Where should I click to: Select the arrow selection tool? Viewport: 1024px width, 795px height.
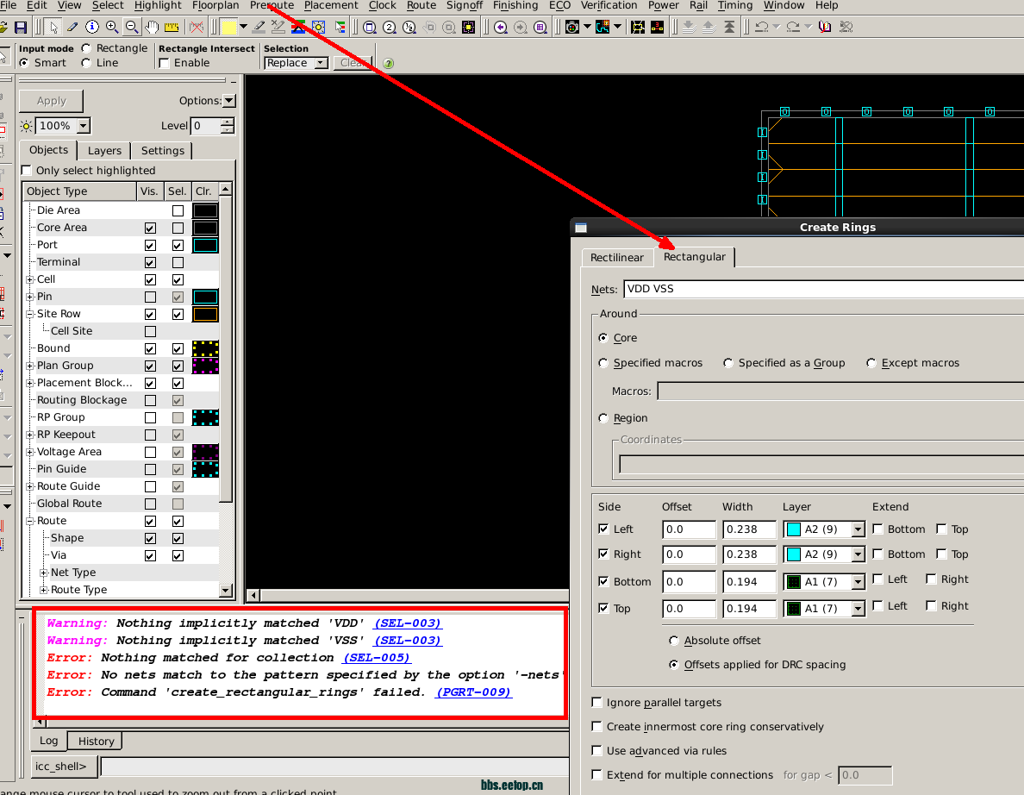click(x=53, y=27)
